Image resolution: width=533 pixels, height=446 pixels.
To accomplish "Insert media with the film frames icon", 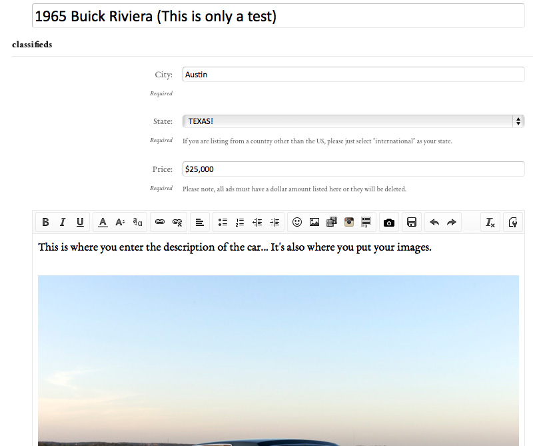I will tap(332, 222).
